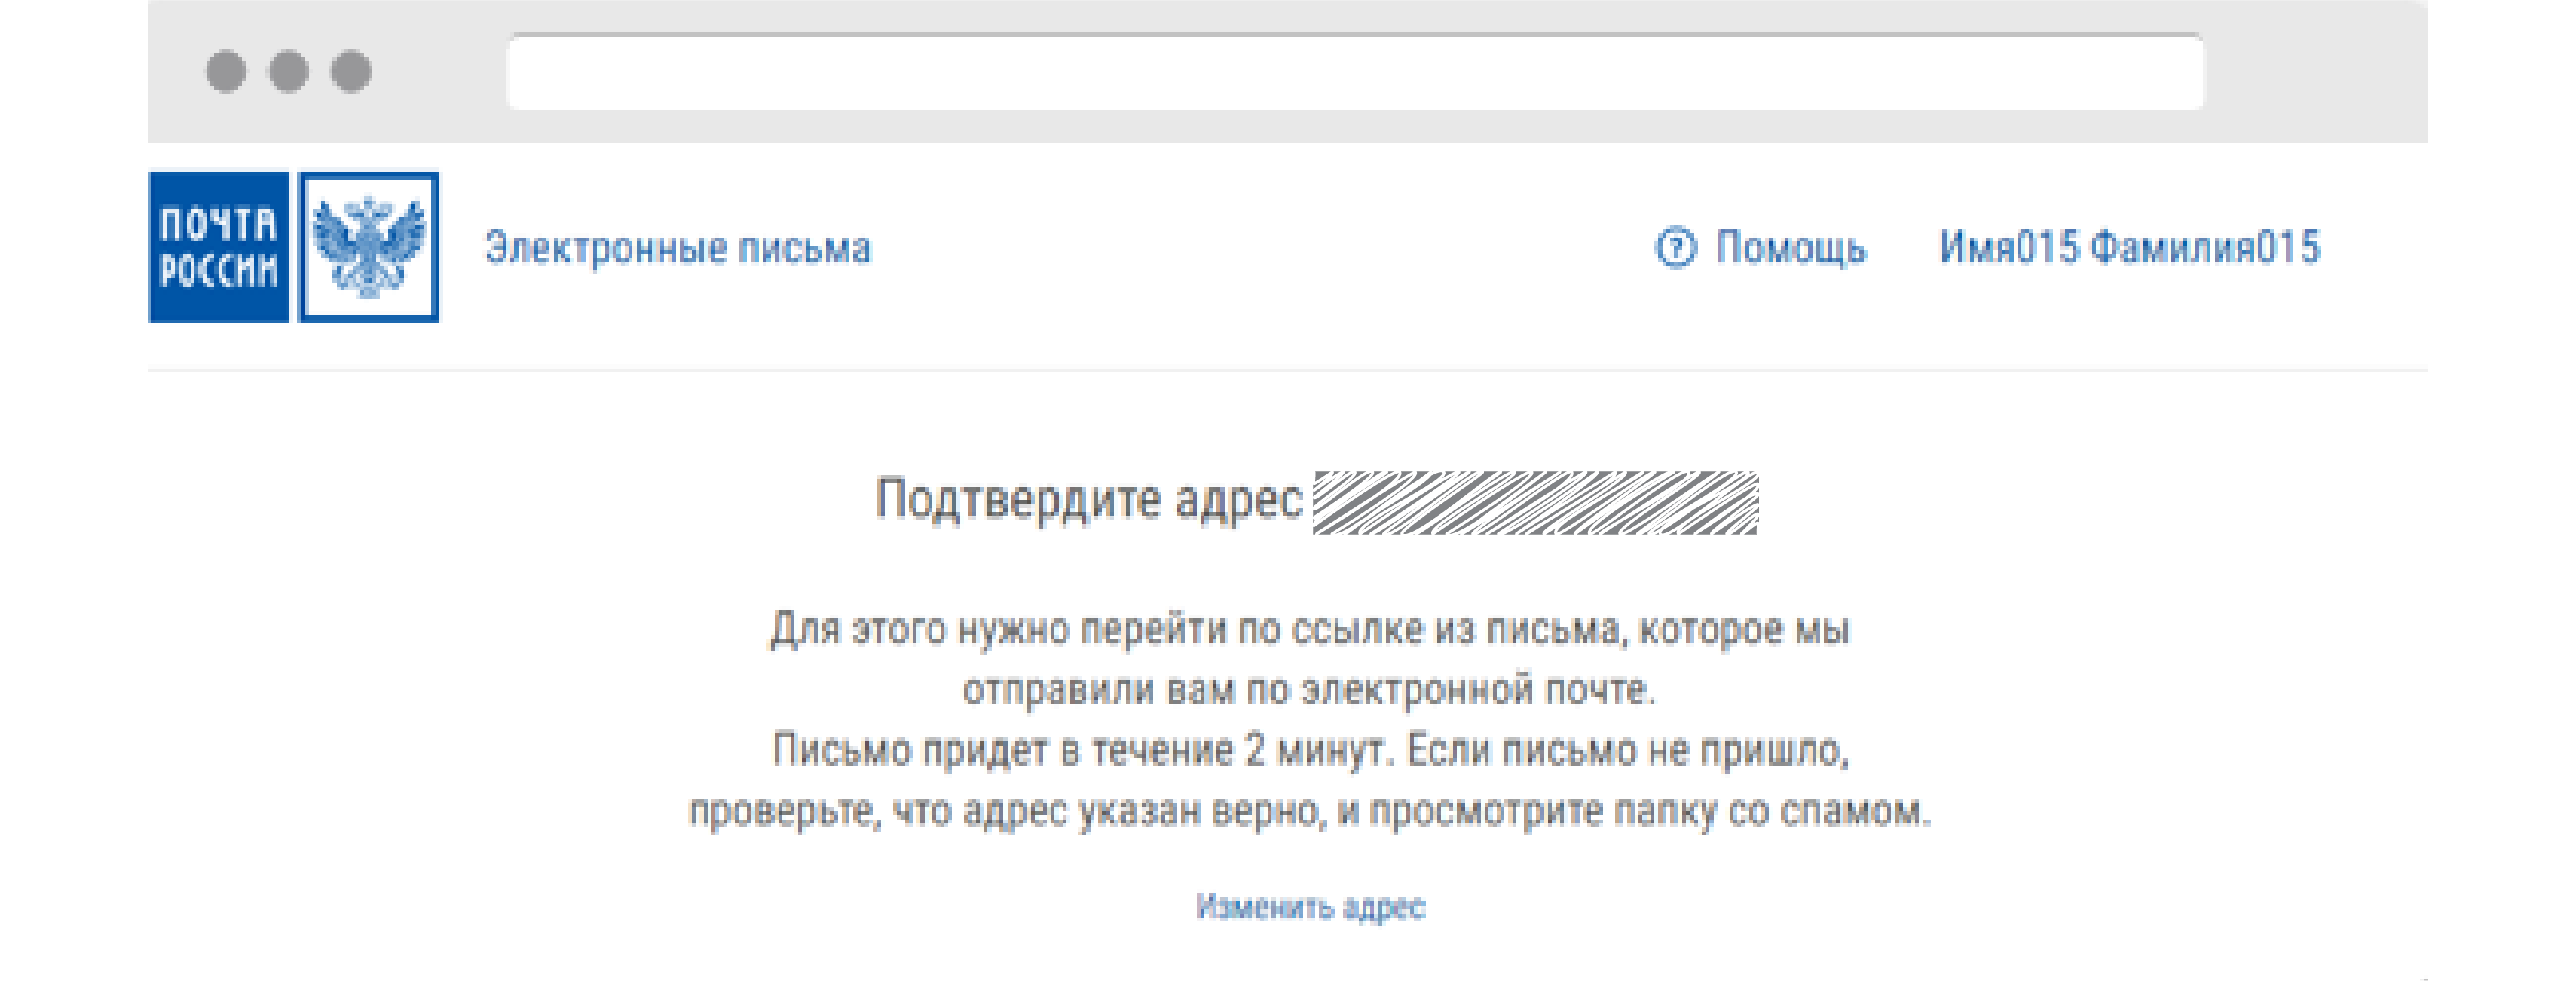Viewport: 2576px width, 981px height.
Task: Click the first gray window dot
Action: [226, 71]
